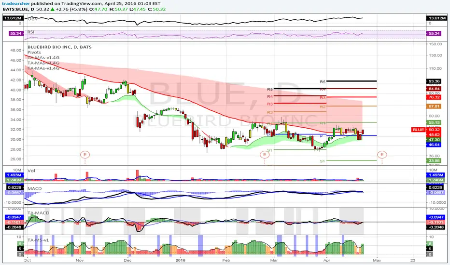Viewport: 450px width, 265px height.
Task: Click the BATS:BLUE, D symbol header
Action: (x=18, y=9)
